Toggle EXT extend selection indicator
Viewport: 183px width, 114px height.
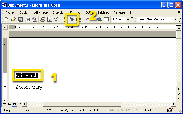tap(129, 110)
